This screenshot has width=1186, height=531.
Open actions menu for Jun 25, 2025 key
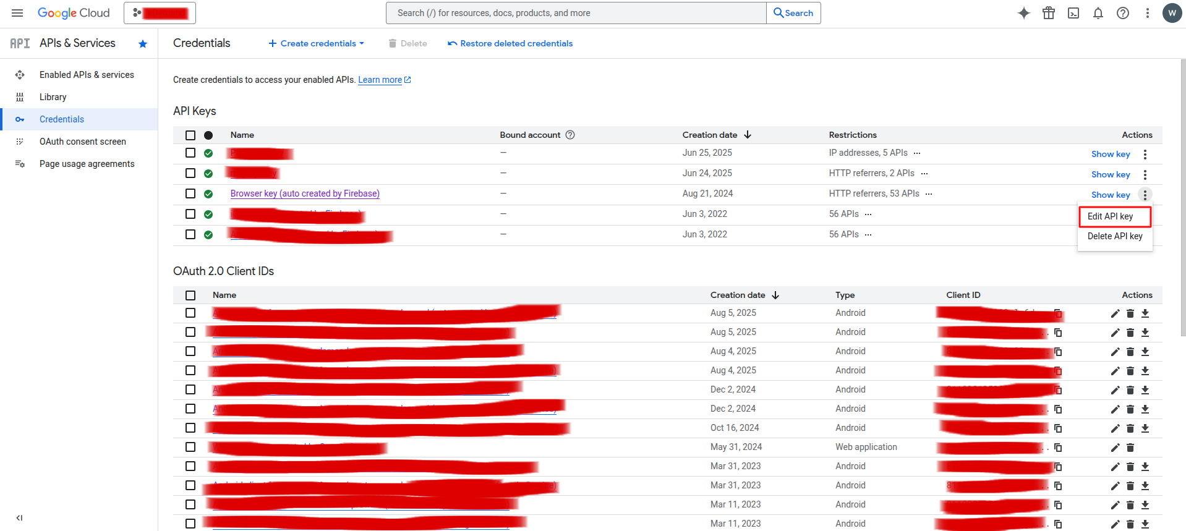(x=1145, y=155)
